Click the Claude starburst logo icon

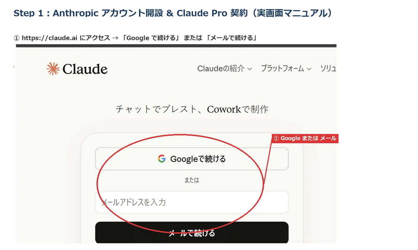[53, 69]
